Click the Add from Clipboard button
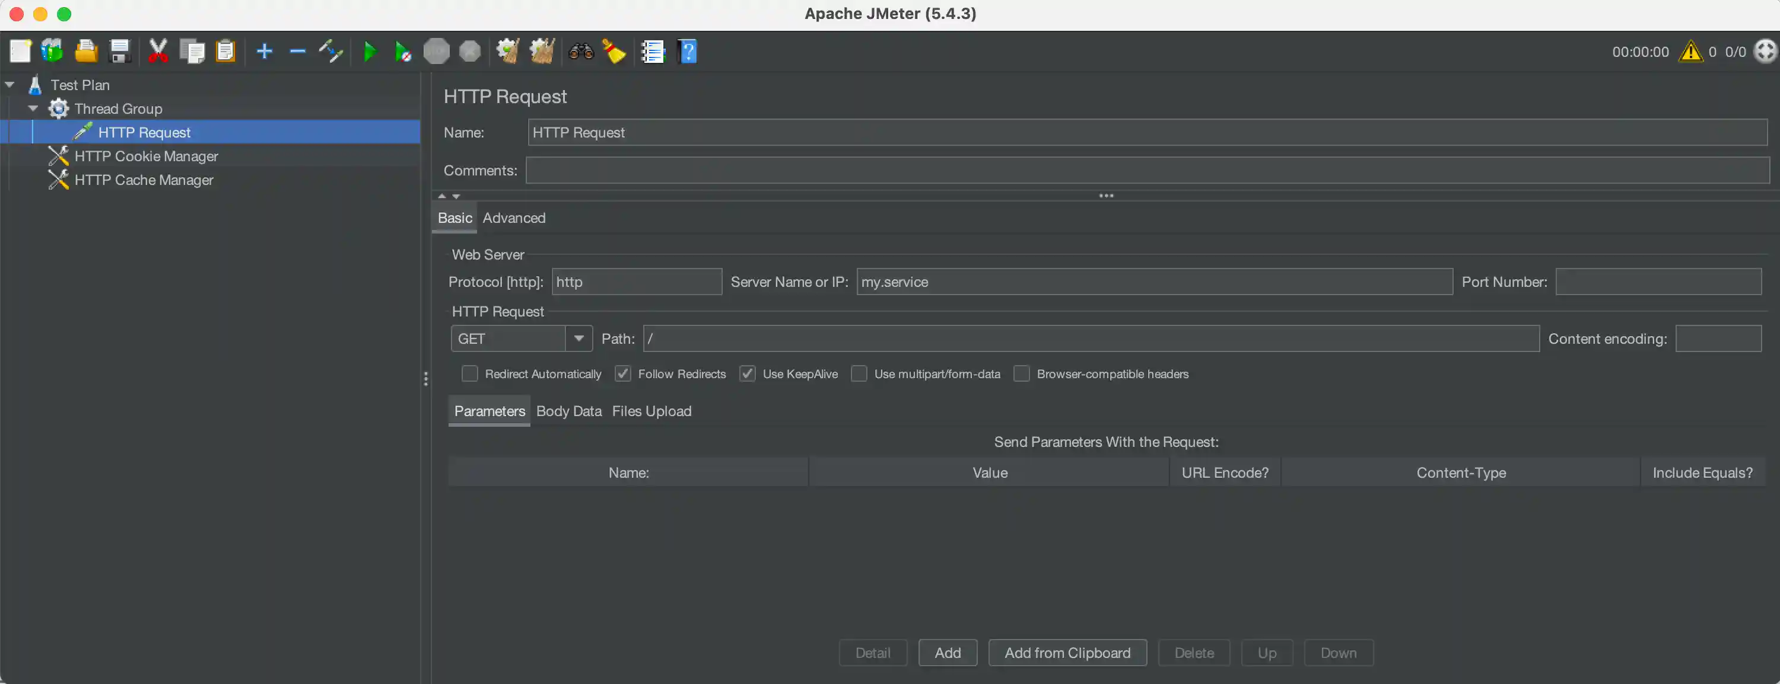The width and height of the screenshot is (1780, 684). [1067, 652]
